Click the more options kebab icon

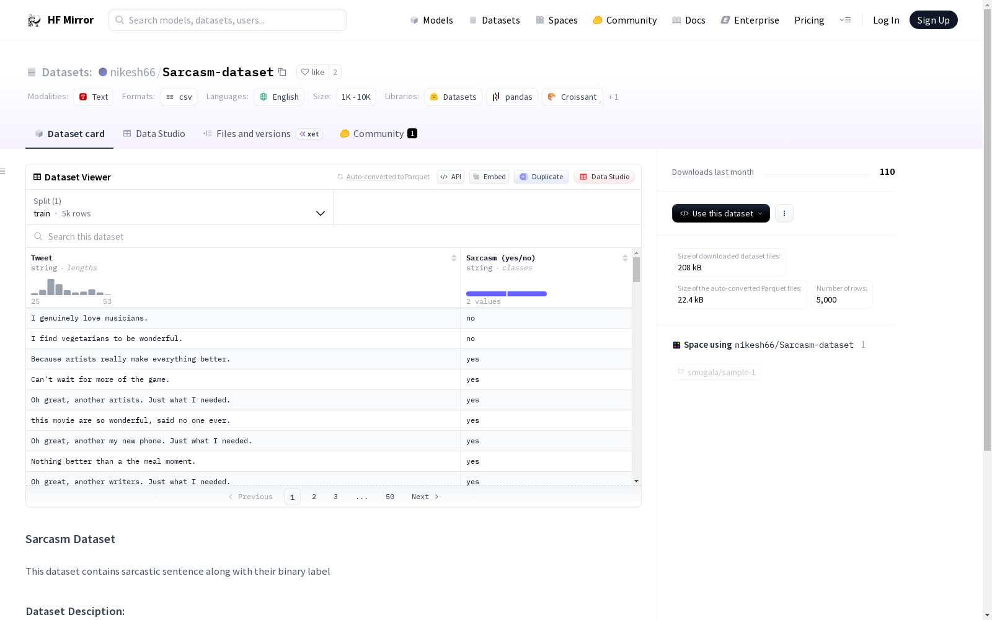click(x=784, y=213)
